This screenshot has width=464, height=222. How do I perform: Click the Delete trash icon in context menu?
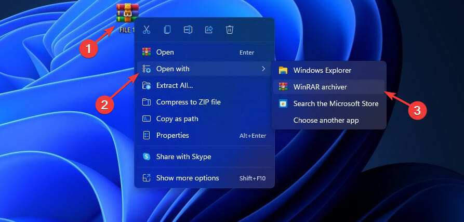(x=230, y=30)
